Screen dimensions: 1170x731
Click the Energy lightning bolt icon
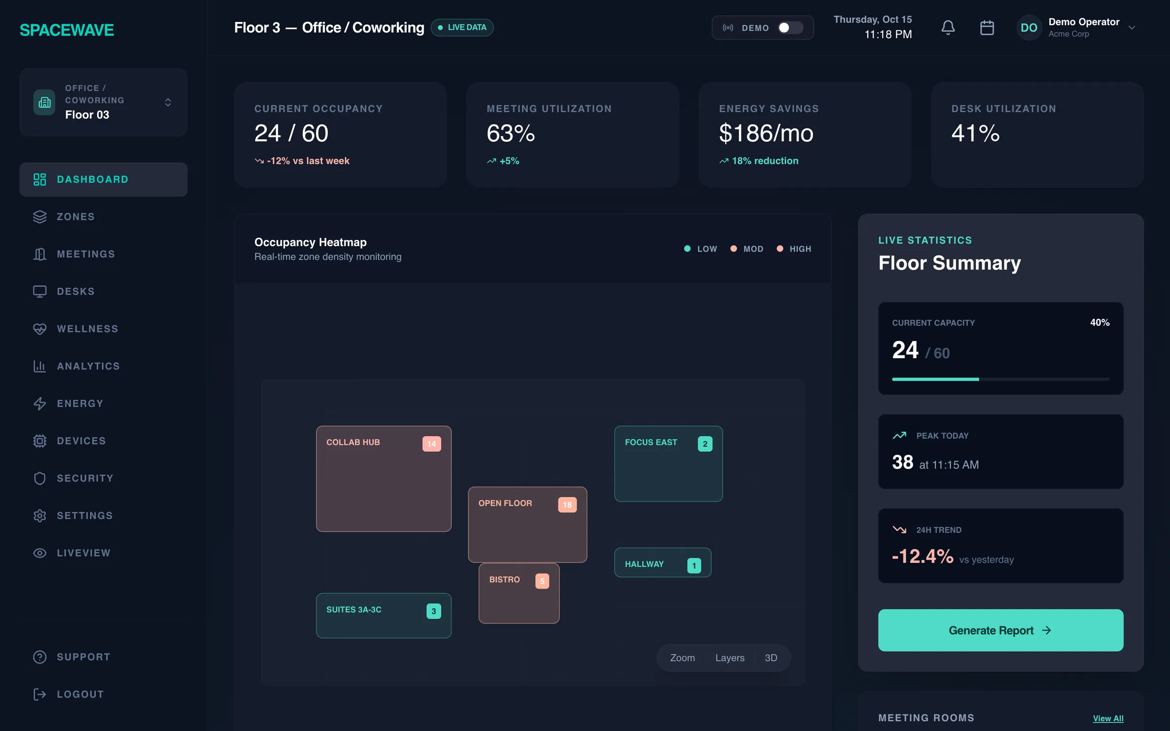coord(39,404)
